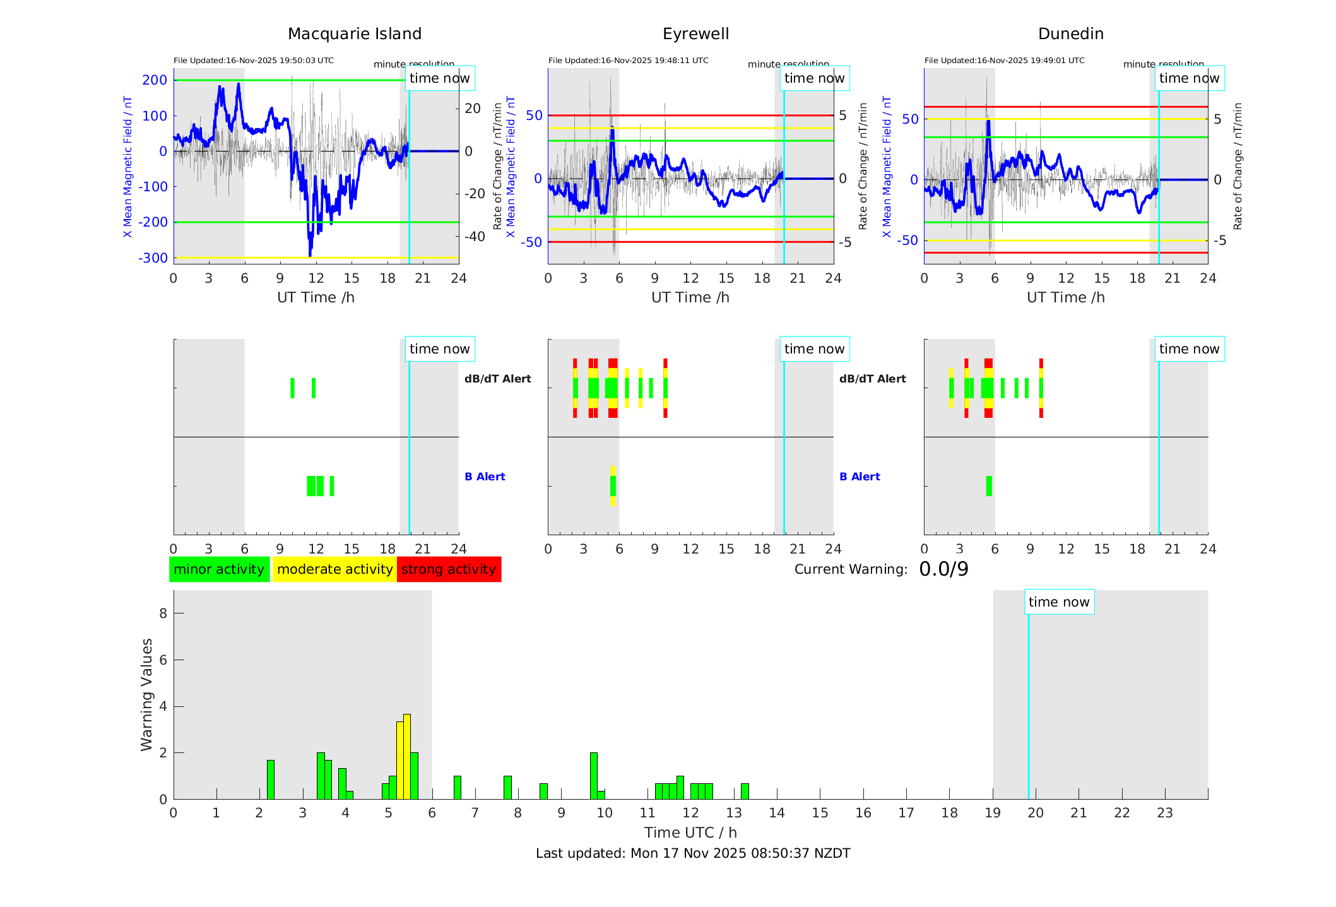Click the Eyrewell plot title
The image size is (1336, 907).
[695, 34]
